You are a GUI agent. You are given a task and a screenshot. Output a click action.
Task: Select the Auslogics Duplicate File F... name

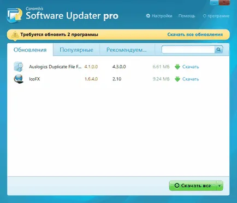pyautogui.click(x=55, y=67)
